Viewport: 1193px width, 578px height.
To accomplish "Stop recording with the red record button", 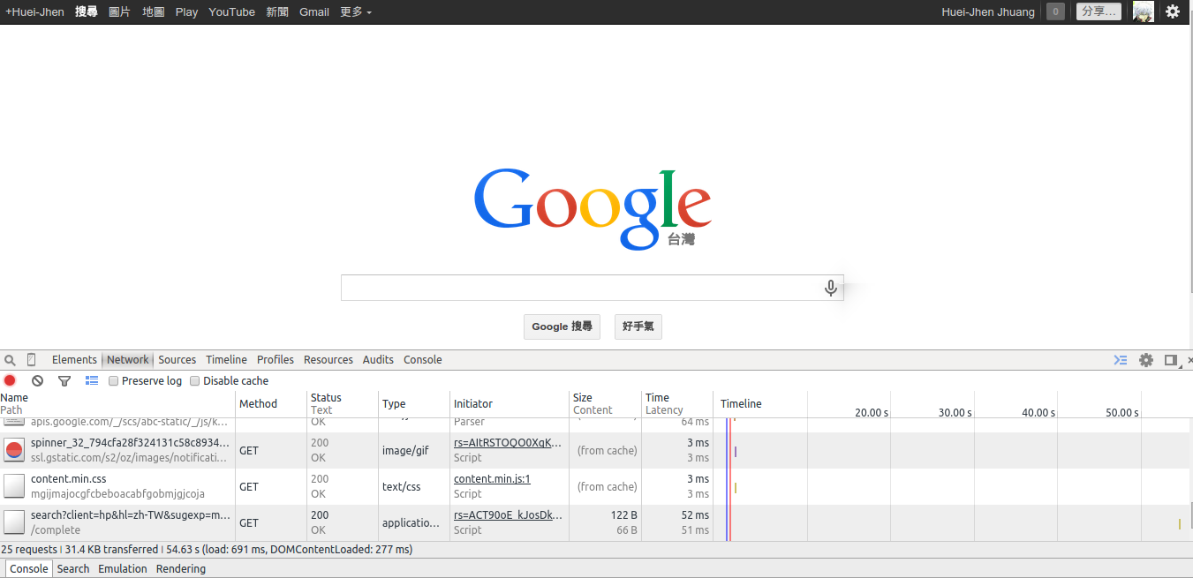I will point(10,381).
